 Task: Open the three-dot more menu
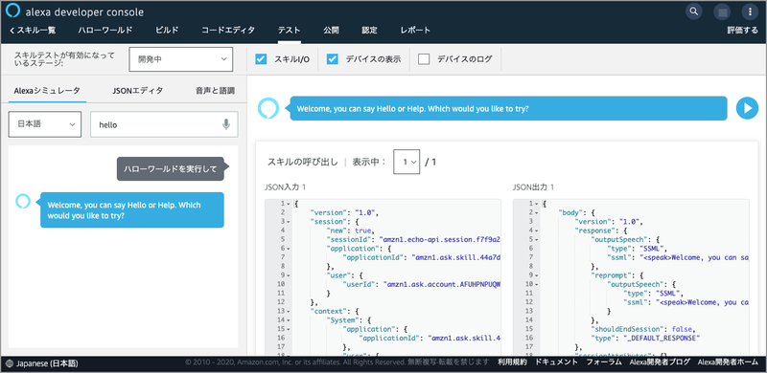point(750,11)
